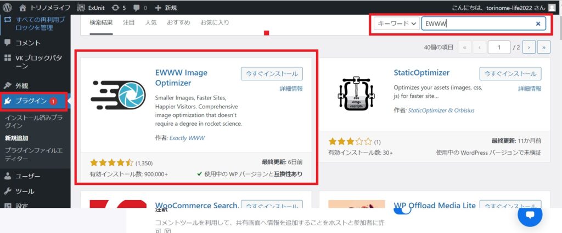Click the user avatar in admin bar

coord(552,8)
